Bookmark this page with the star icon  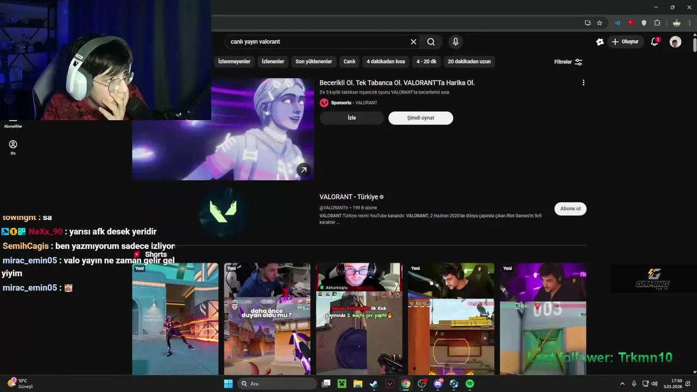click(x=600, y=23)
